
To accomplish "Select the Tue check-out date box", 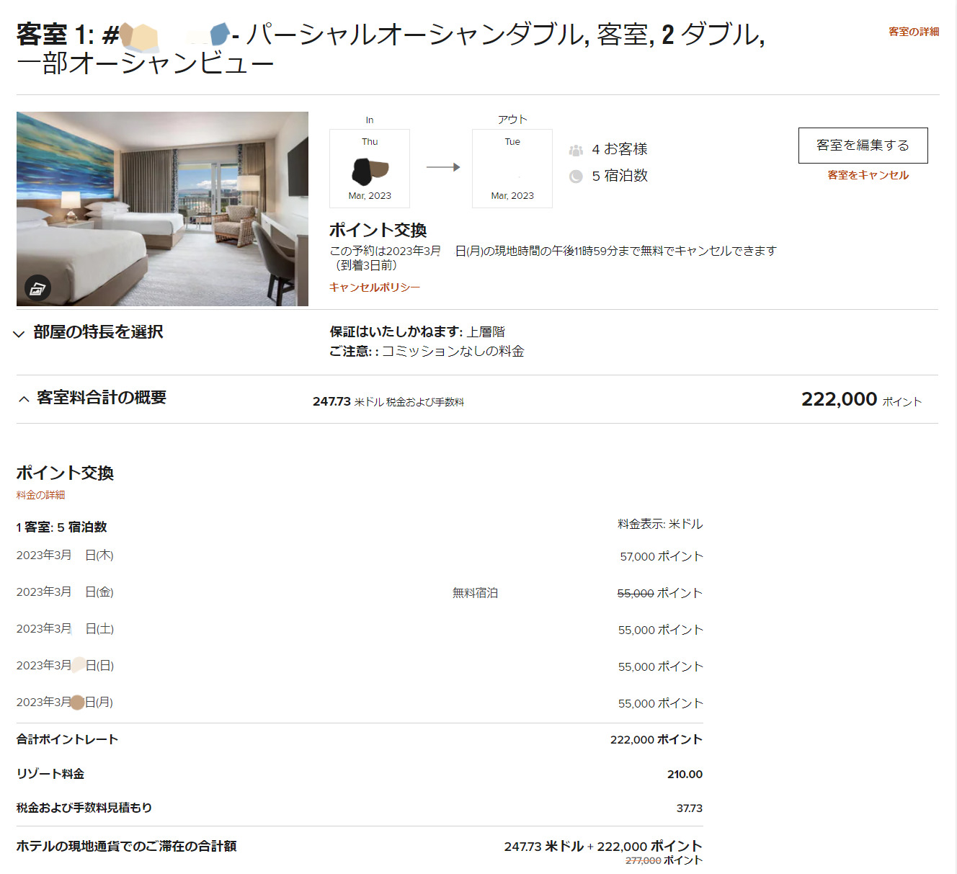I will pyautogui.click(x=512, y=169).
